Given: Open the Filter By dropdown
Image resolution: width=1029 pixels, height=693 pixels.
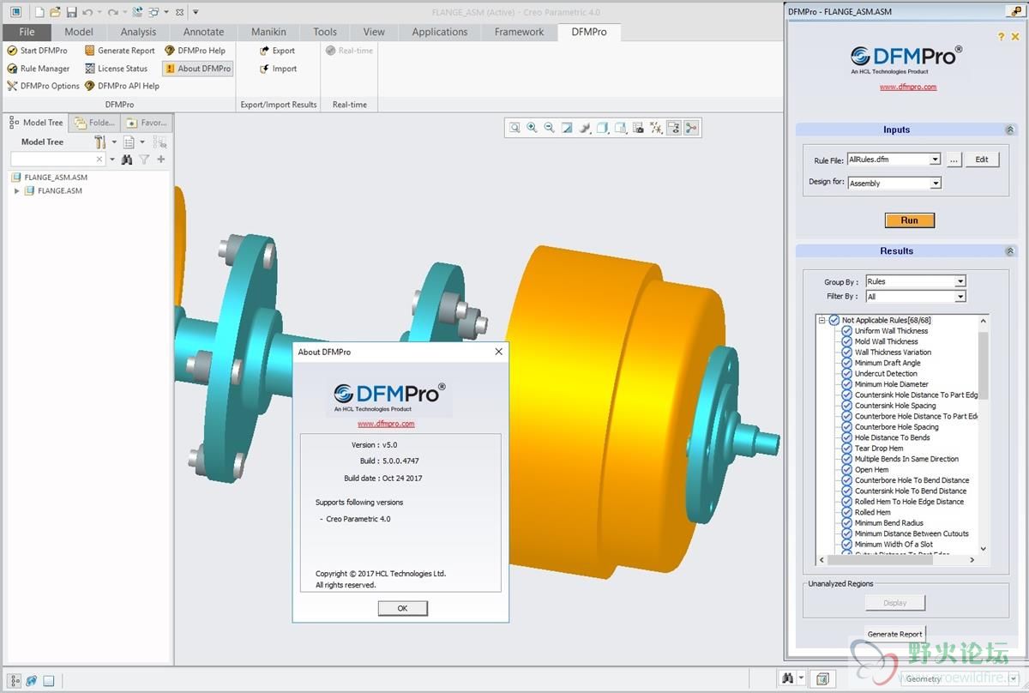Looking at the screenshot, I should tap(960, 297).
